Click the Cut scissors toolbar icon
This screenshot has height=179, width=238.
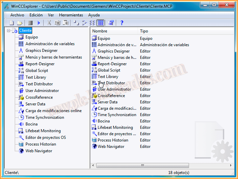tap(49, 23)
